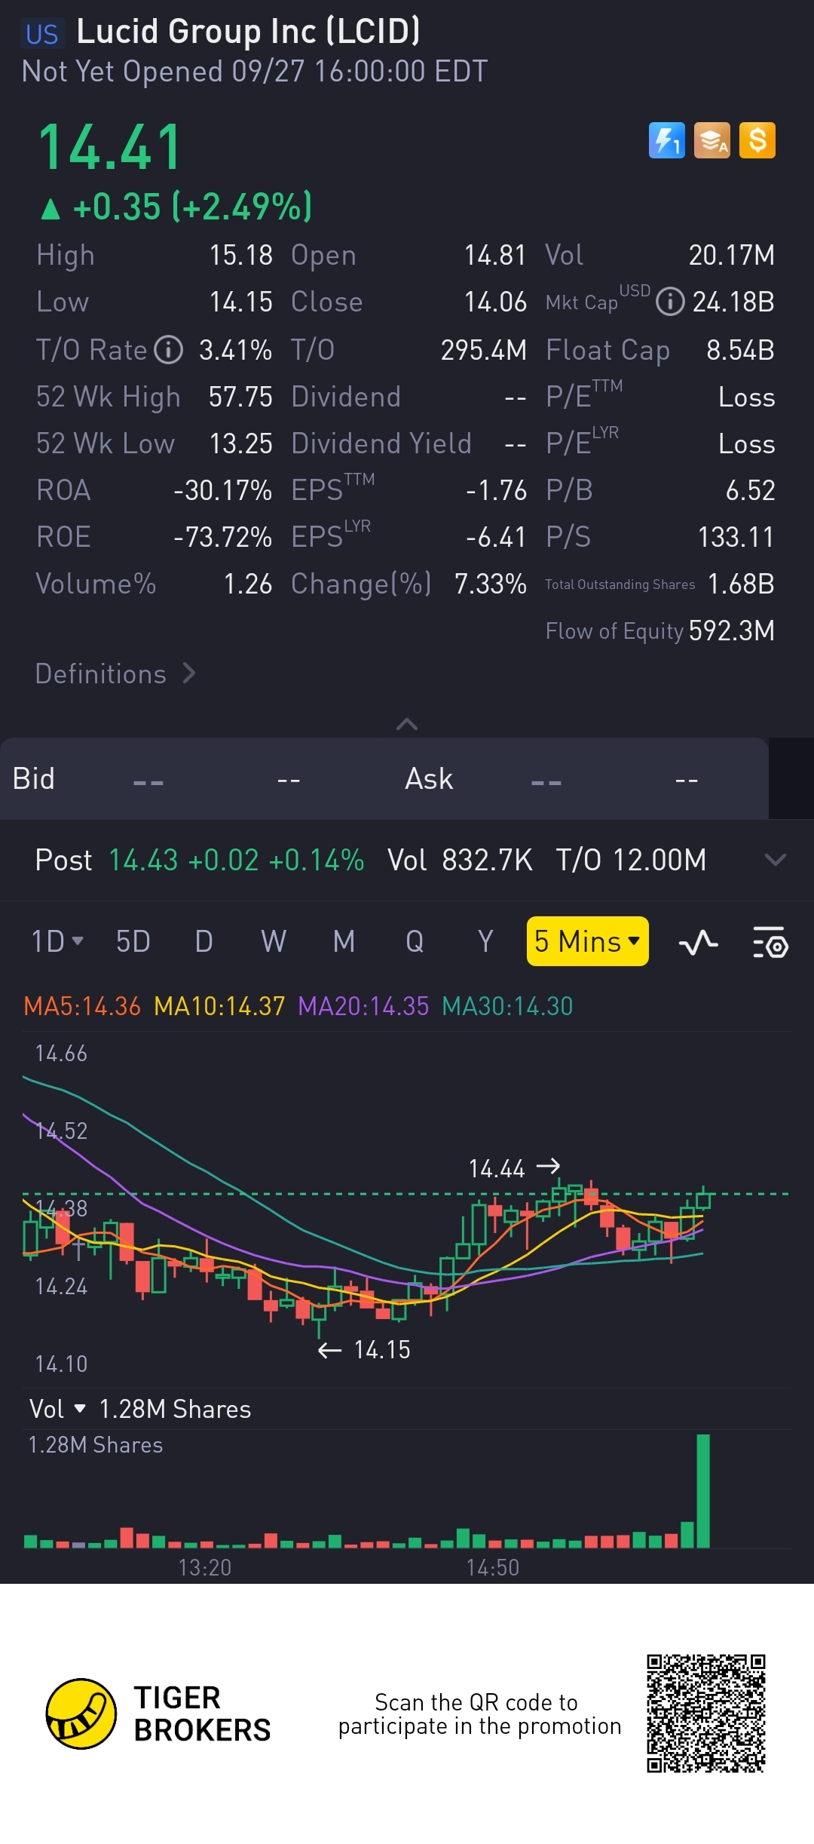Tap the Mkt Cap value 24.18B
Viewport: 814px width, 1844px height.
point(733,302)
